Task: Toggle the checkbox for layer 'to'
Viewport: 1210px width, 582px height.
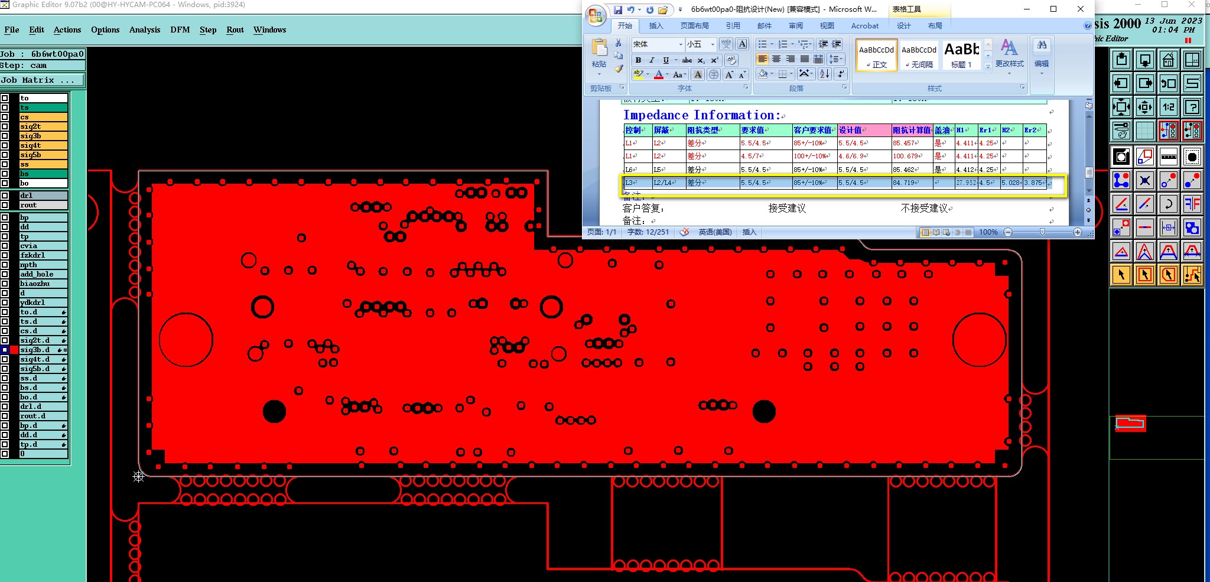Action: coord(5,98)
